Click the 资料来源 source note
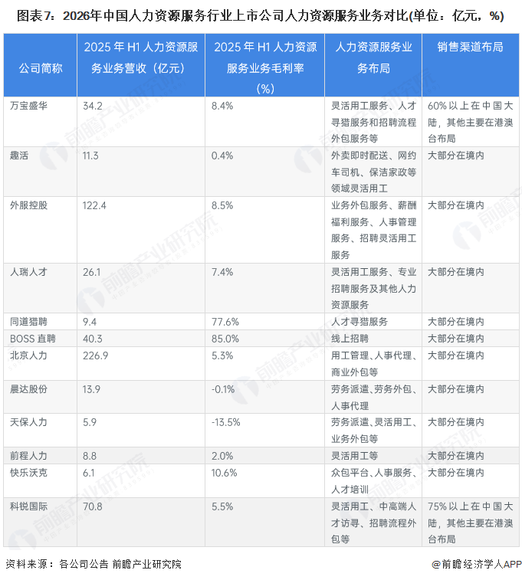This screenshot has width=522, height=580. pyautogui.click(x=94, y=564)
